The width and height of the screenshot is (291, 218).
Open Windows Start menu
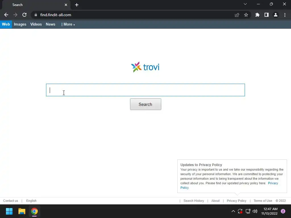(x=9, y=211)
